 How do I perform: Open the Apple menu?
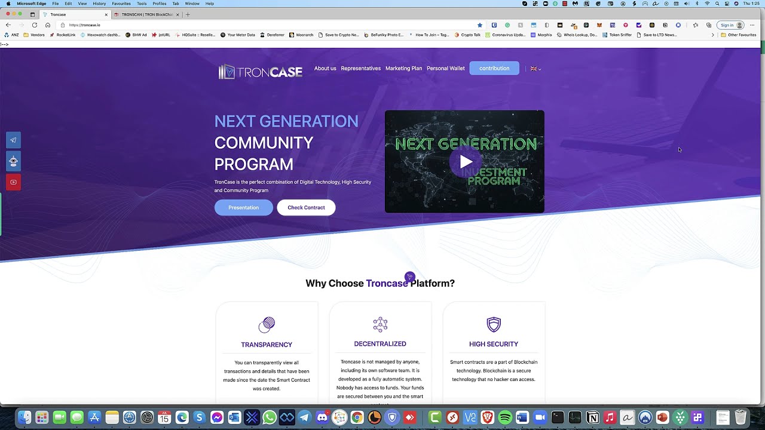tap(8, 4)
